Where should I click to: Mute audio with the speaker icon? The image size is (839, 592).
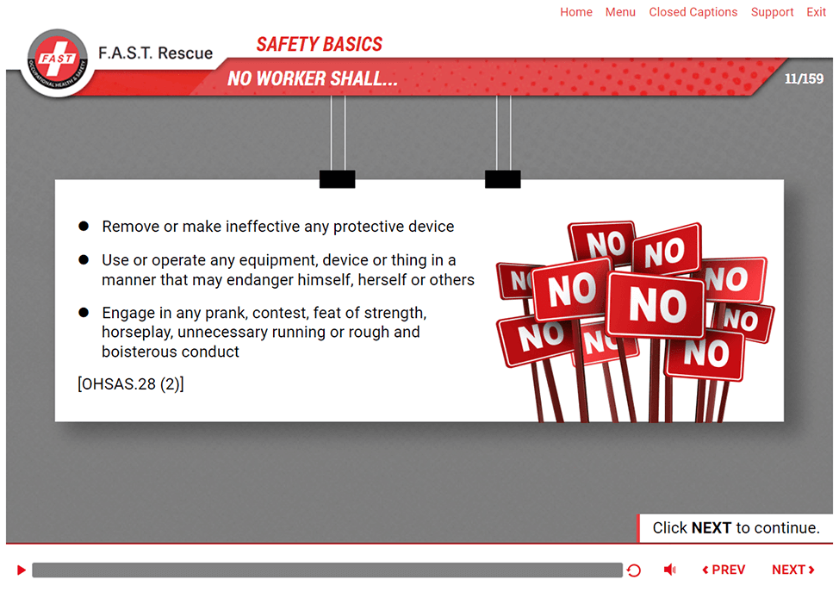tap(669, 570)
